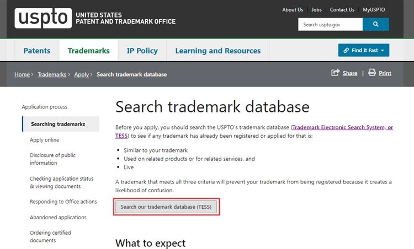Select Apply online in the sidebar
This screenshot has width=414, height=249.
44,140
